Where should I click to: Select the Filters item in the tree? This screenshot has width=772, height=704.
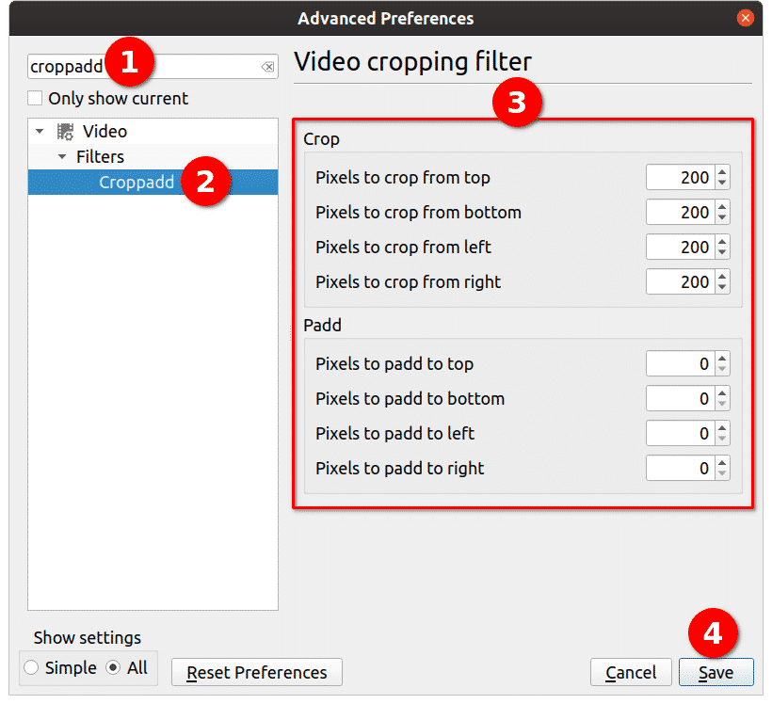pos(100,157)
